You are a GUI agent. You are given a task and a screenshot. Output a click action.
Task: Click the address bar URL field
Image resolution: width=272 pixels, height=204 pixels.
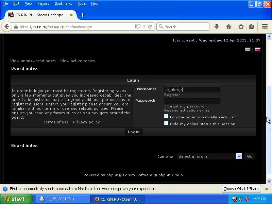click(76, 27)
